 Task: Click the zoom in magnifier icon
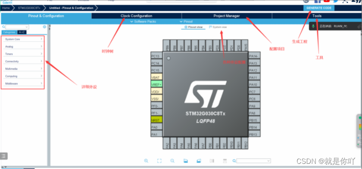146,161
